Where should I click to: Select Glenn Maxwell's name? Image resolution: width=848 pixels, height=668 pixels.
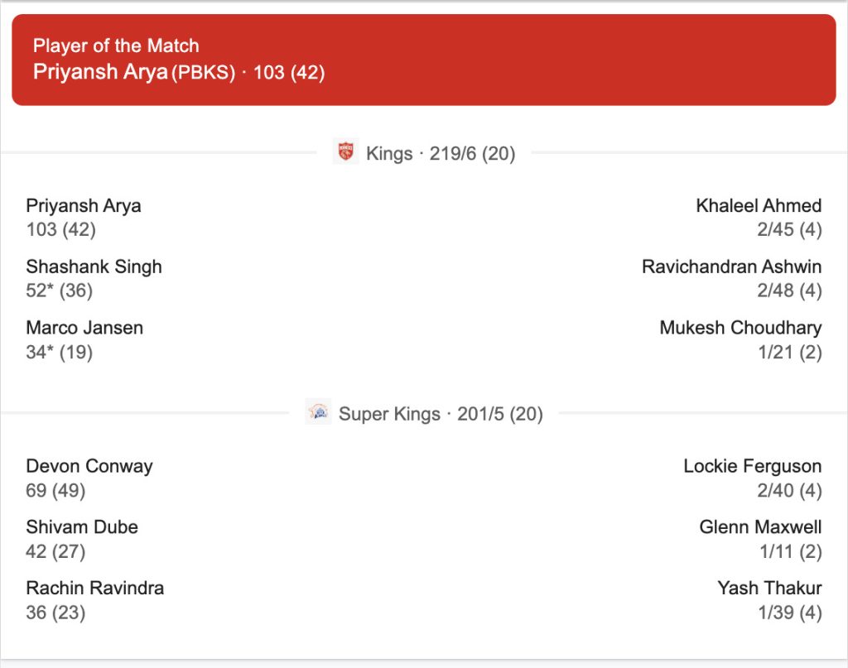[x=760, y=527]
